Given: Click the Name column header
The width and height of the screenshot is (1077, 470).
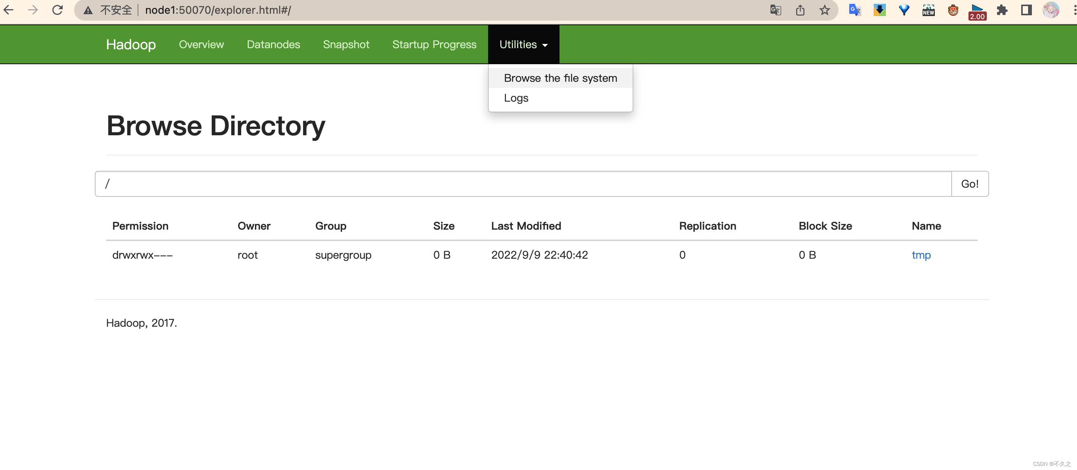Looking at the screenshot, I should 926,225.
